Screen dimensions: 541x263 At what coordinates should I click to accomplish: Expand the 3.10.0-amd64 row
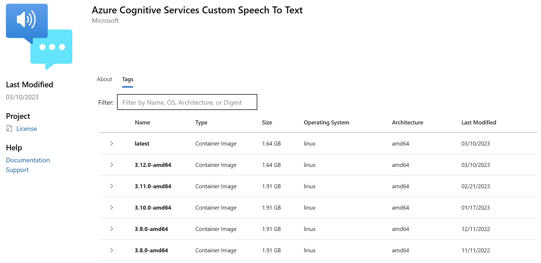pos(112,207)
